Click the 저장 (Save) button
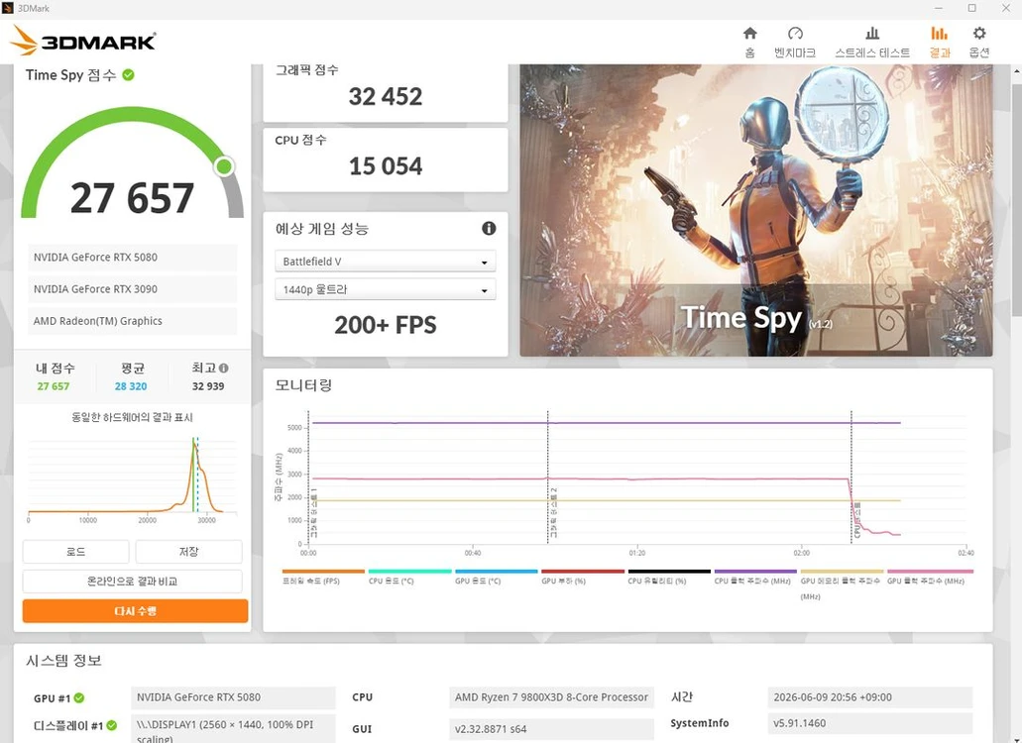Viewport: 1022px width, 743px height. (189, 552)
